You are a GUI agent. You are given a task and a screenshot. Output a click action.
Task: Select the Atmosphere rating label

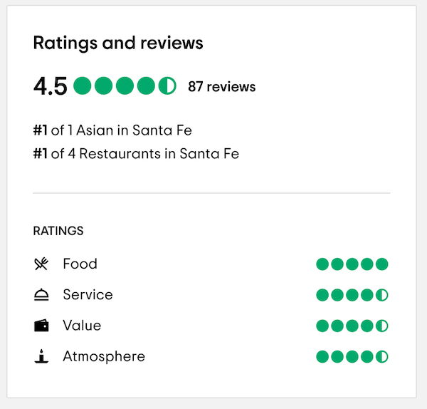tap(104, 356)
